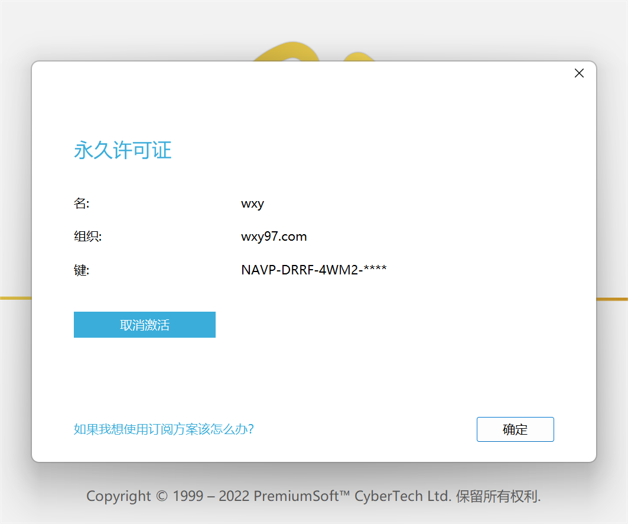Click the yellow line right of the dialog
Image resolution: width=628 pixels, height=524 pixels.
coord(612,299)
